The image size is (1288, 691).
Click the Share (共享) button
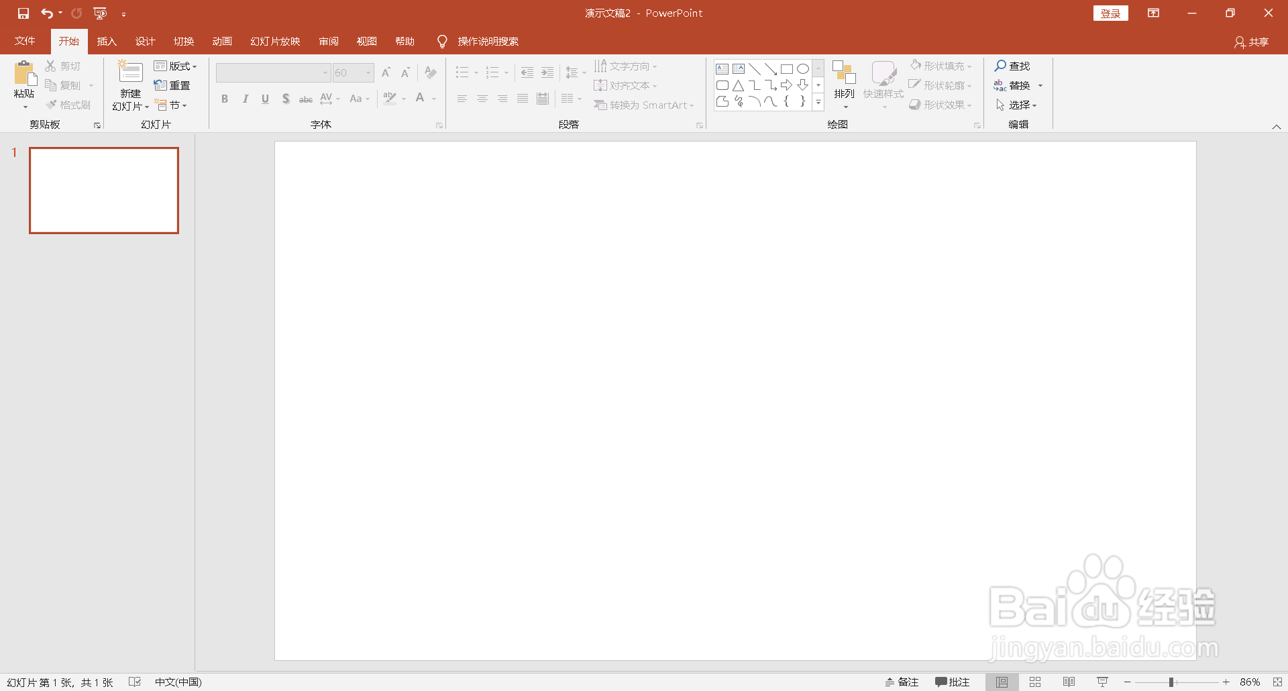[1251, 42]
